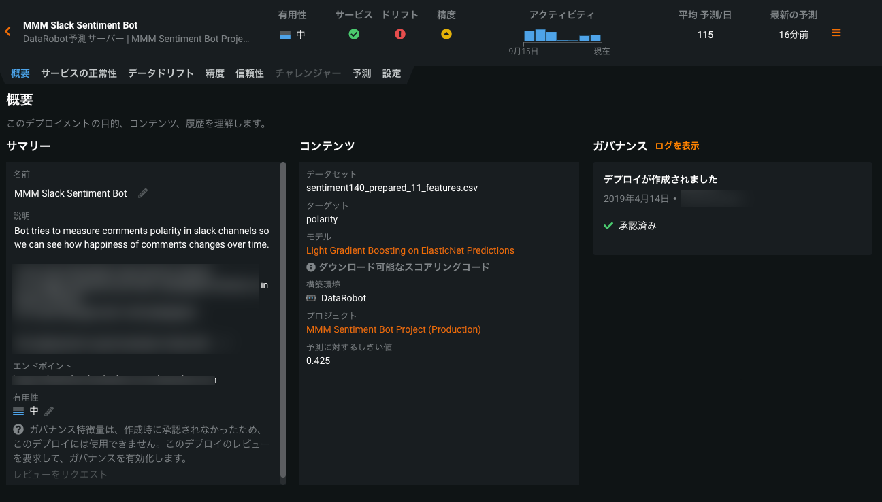This screenshot has width=882, height=502.
Task: Open the orange hamburger actions menu
Action: coord(836,33)
